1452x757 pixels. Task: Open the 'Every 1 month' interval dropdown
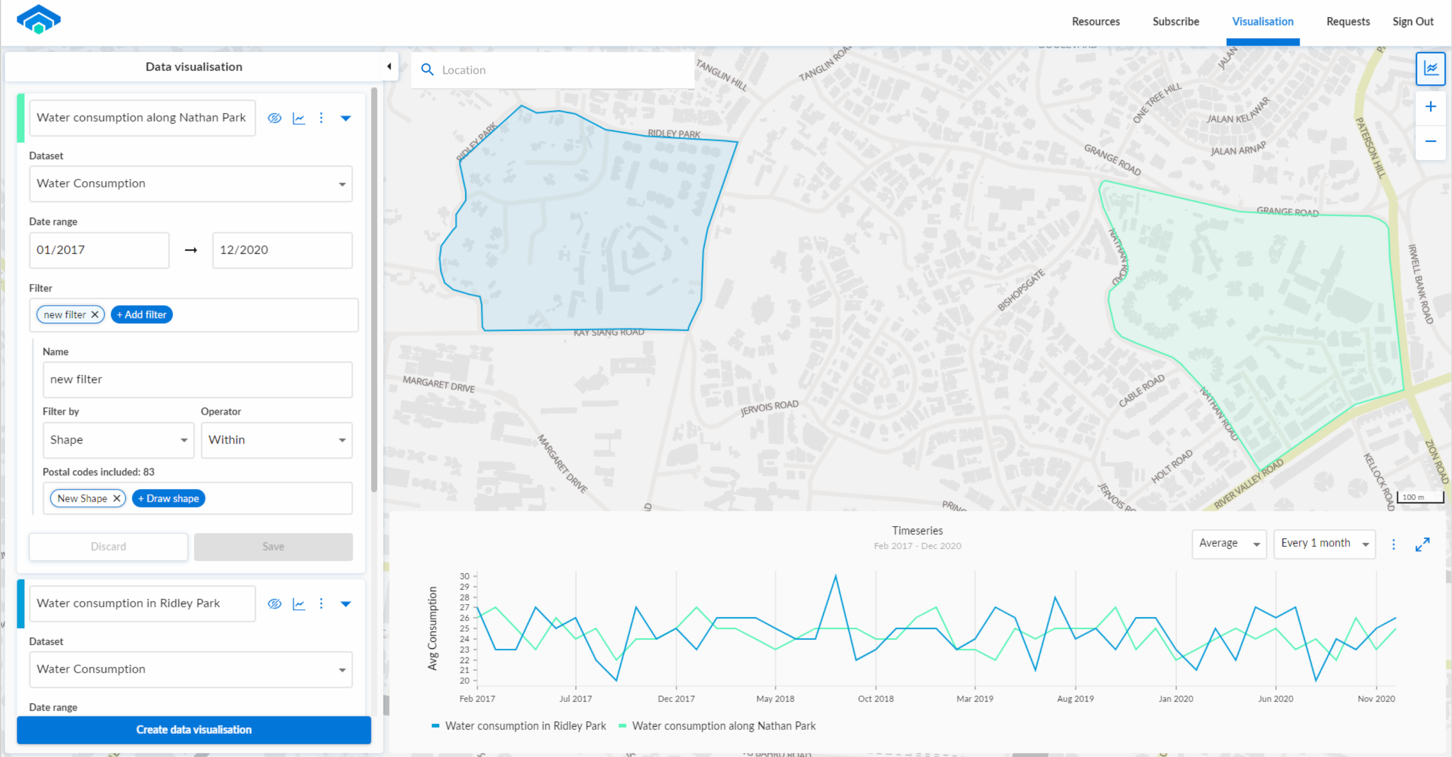[x=1324, y=544]
